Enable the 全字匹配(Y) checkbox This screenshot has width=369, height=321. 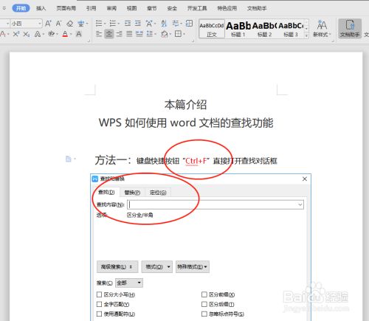click(x=99, y=304)
